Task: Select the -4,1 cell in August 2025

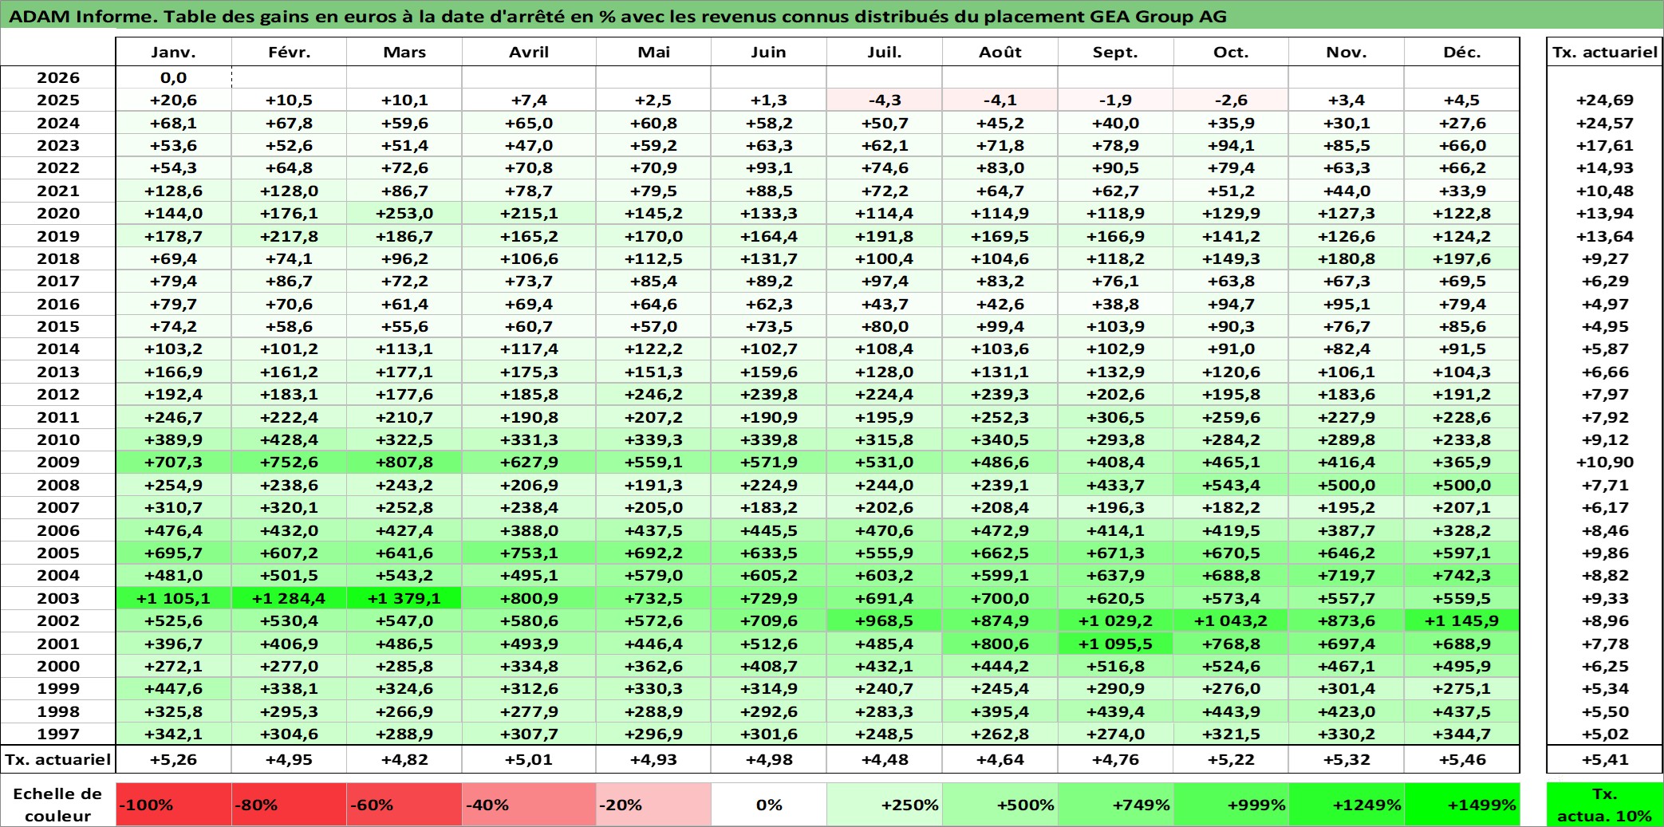Action: tap(1000, 100)
